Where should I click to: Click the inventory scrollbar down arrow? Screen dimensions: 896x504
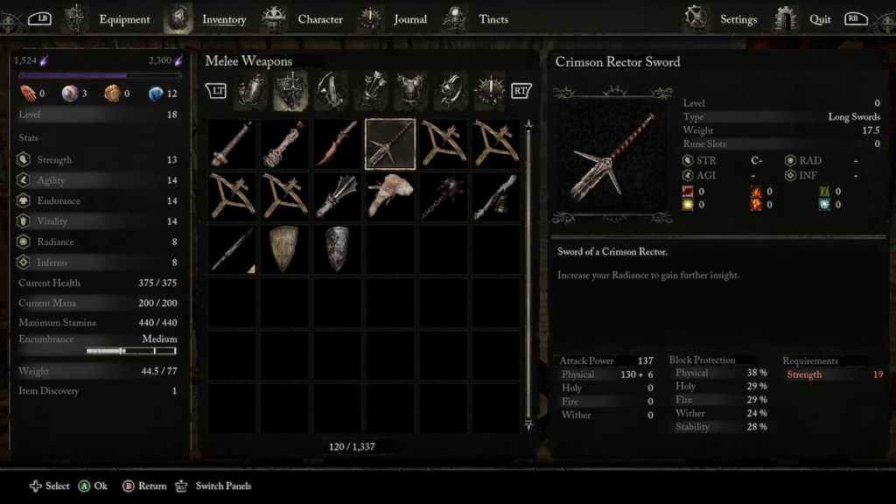[528, 424]
